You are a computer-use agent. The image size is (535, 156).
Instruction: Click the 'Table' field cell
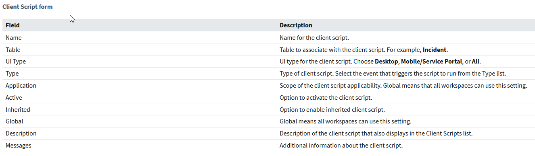click(13, 49)
